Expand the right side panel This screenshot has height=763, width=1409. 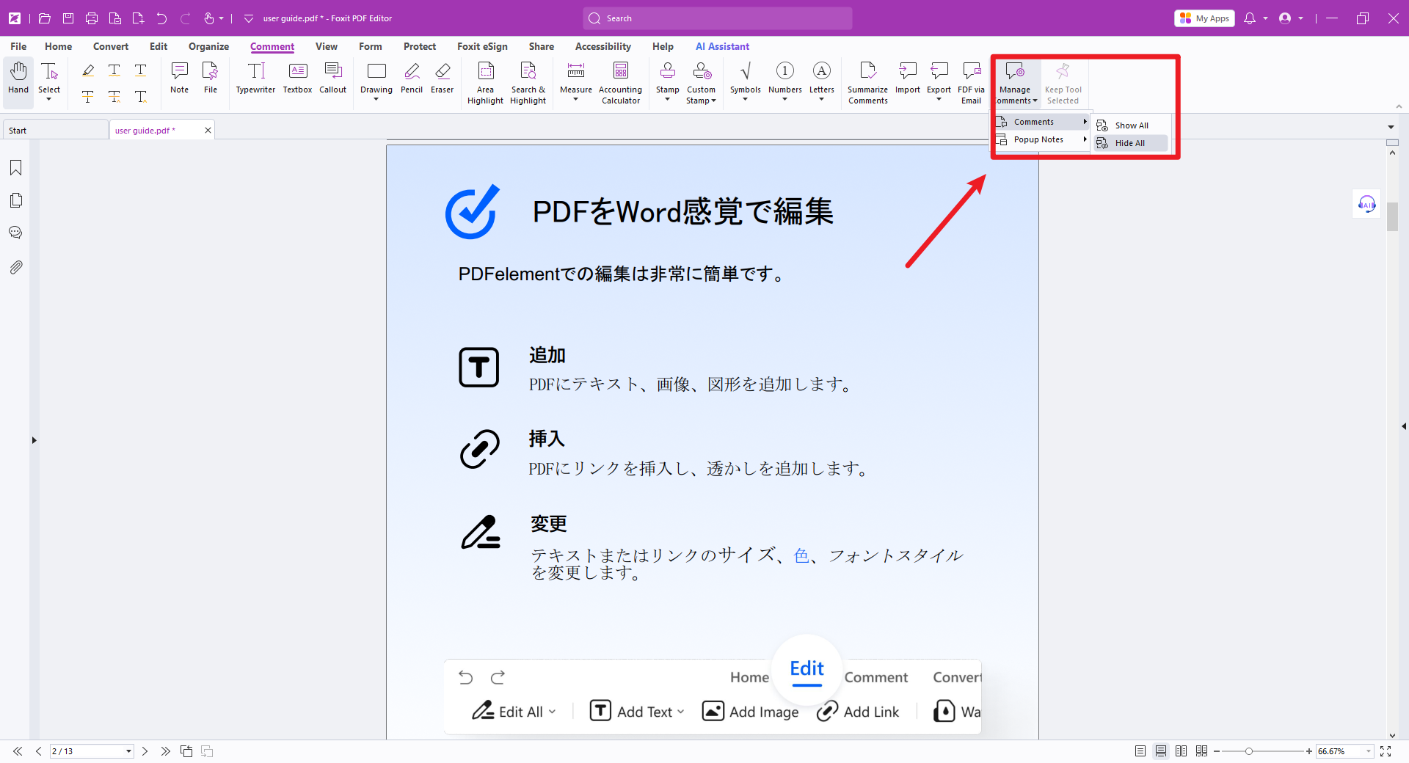click(x=1403, y=426)
